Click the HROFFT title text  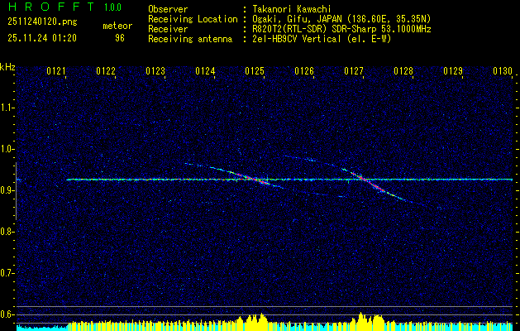pyautogui.click(x=51, y=7)
